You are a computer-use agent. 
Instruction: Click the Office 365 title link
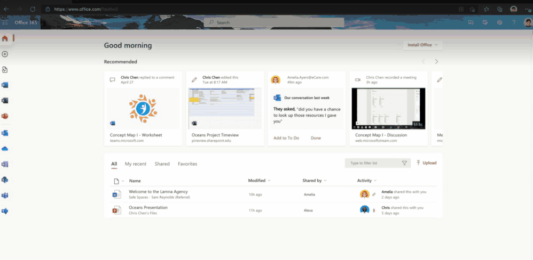pos(26,22)
